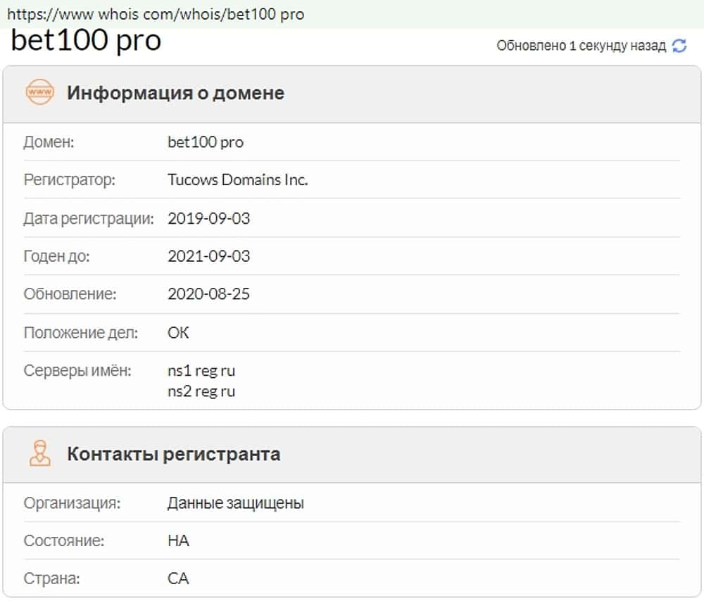Click the bet100 pro page title

pos(86,40)
